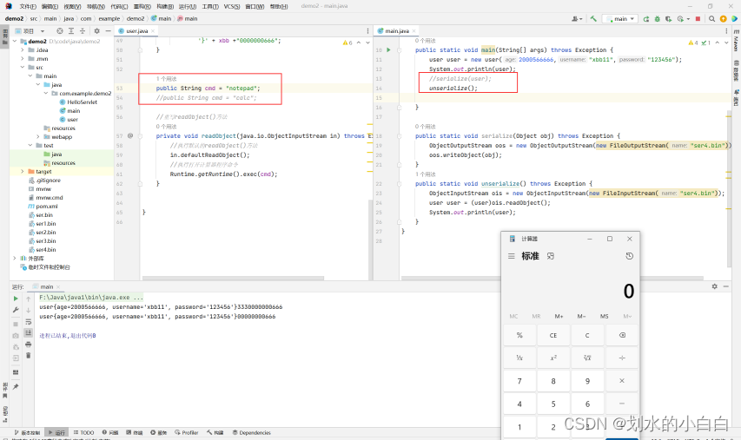Click the collapse all icon in project panel
Image resolution: width=741 pixels, height=440 pixels.
point(83,30)
